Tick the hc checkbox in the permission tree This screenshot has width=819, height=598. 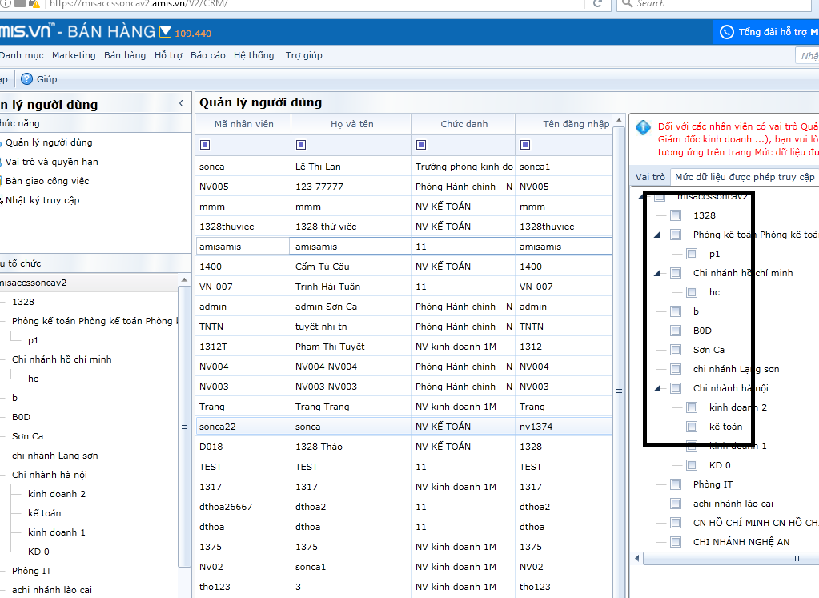(692, 292)
